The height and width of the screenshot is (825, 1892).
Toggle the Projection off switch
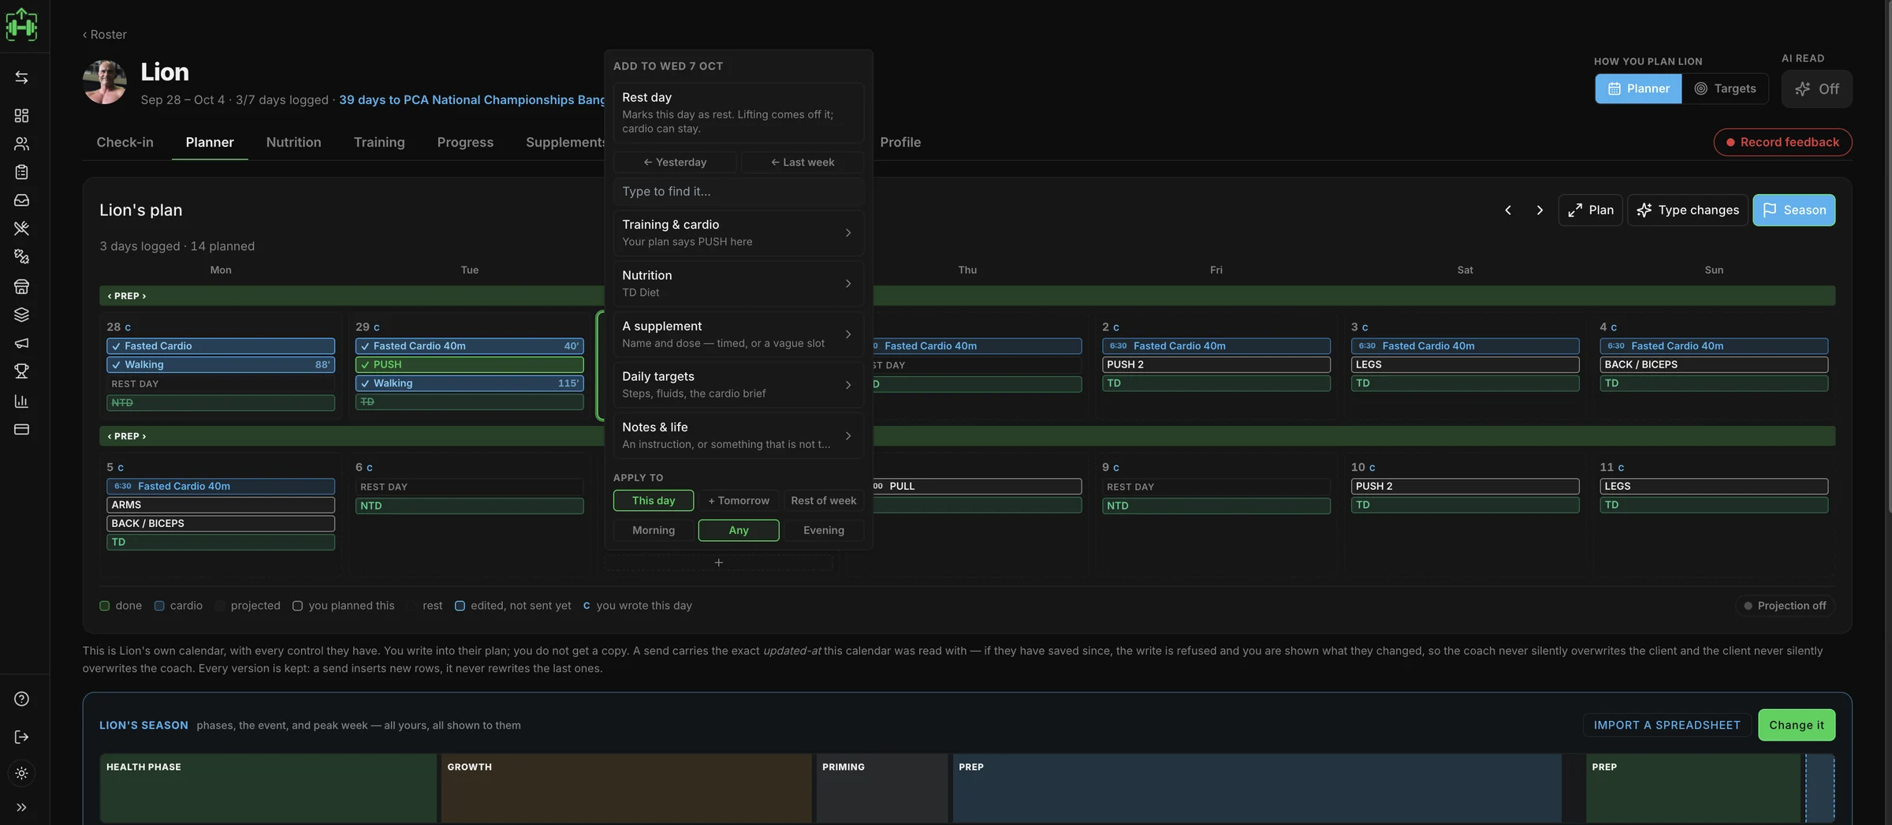(x=1785, y=606)
